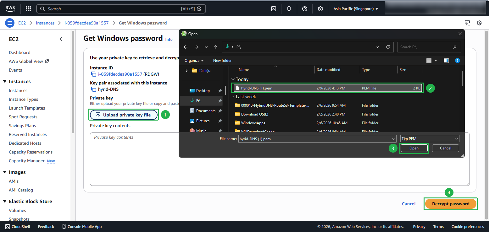The width and height of the screenshot is (489, 232).
Task: Collapse the EC2 sidebar with the chevron
Action: pos(61,39)
